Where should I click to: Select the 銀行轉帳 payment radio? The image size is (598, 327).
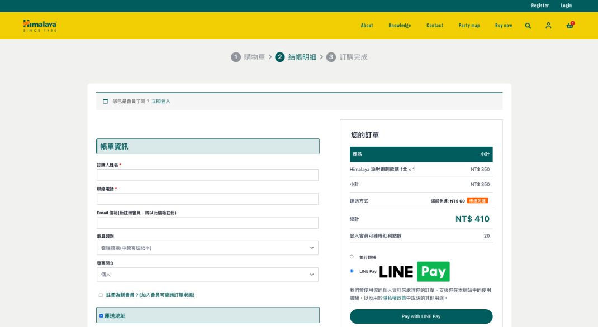click(x=352, y=257)
